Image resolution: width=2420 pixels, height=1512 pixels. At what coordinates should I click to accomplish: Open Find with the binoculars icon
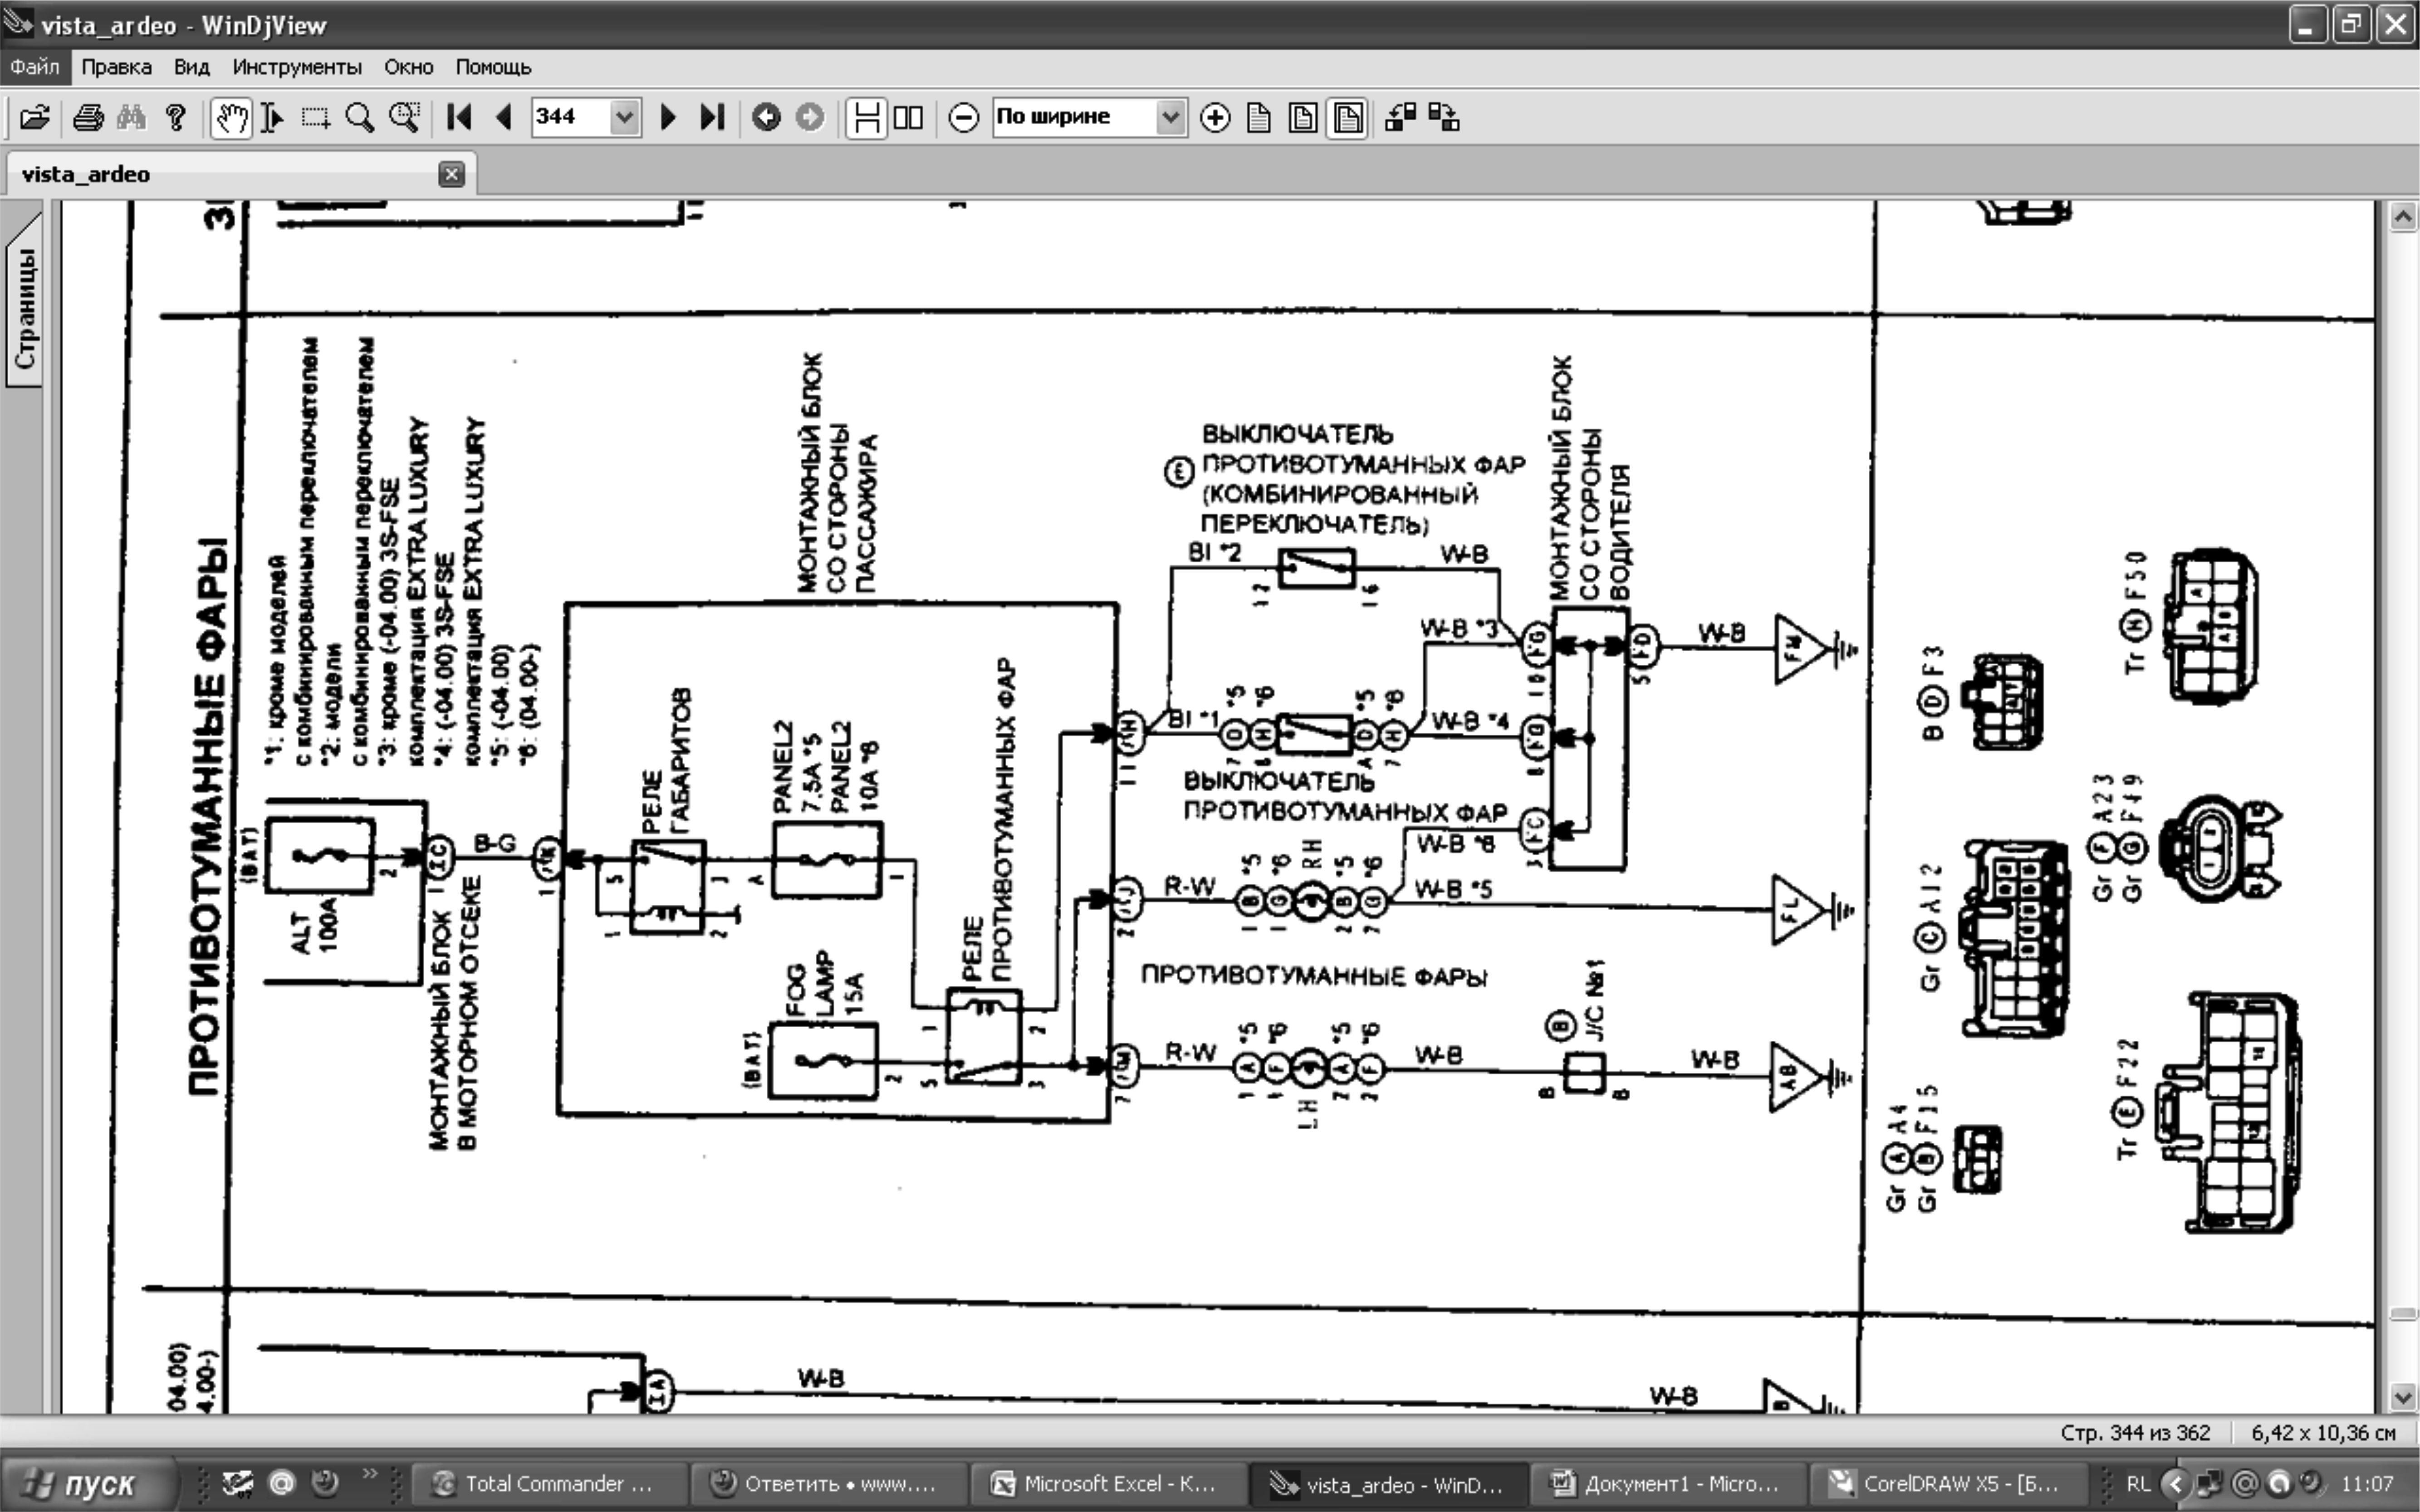point(131,118)
